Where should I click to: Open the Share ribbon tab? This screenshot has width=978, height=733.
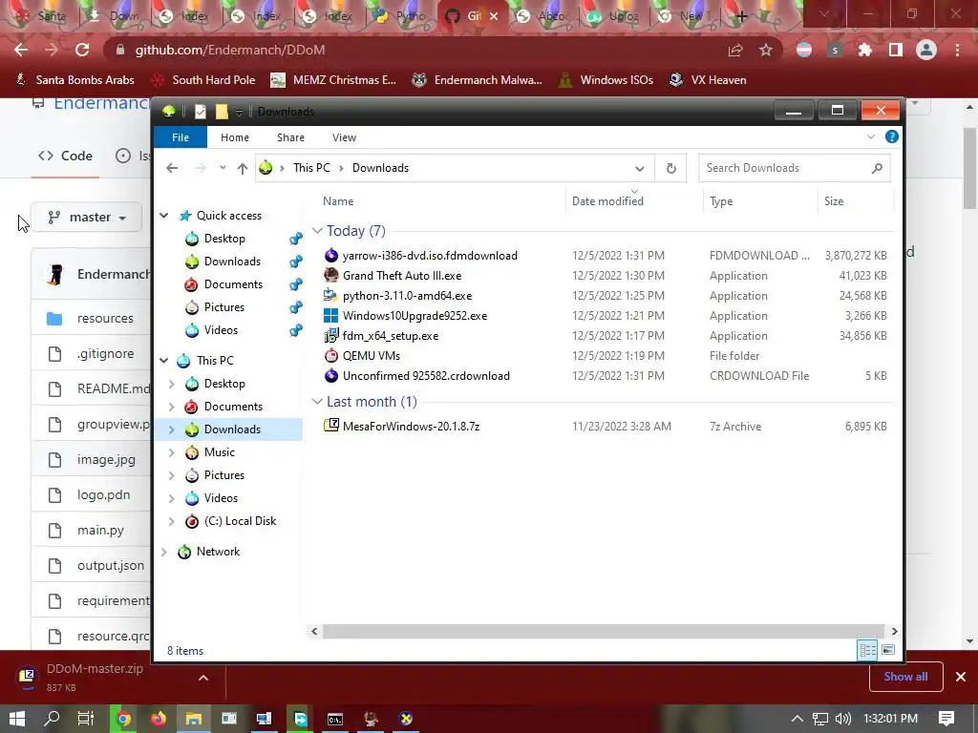[290, 137]
